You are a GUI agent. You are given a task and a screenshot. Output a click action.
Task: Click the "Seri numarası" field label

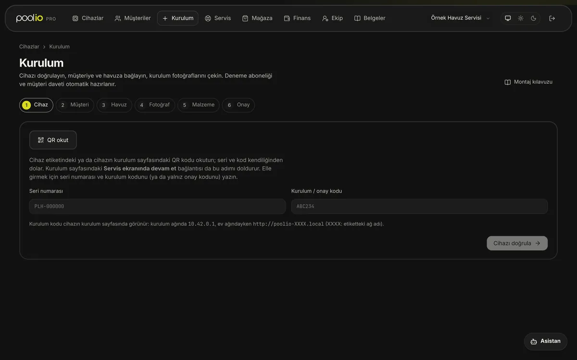pos(46,191)
